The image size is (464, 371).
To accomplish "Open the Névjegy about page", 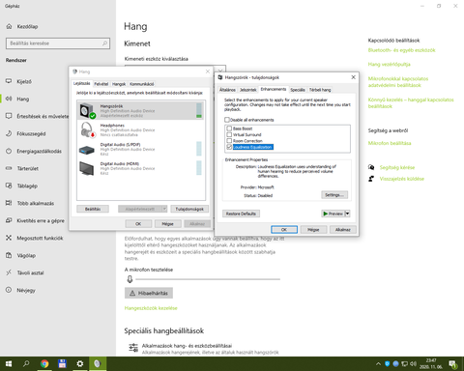I will coord(26,290).
